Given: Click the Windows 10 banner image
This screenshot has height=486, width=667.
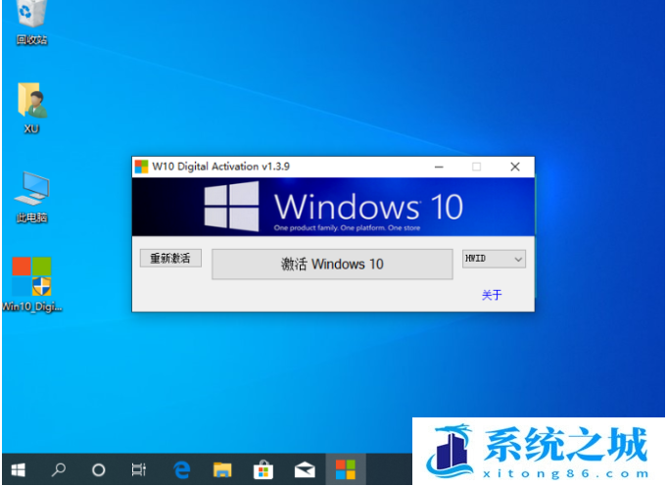Looking at the screenshot, I should pos(333,207).
